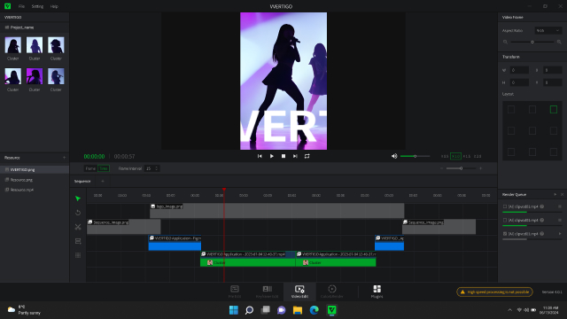Play the third render queue item

[560, 234]
